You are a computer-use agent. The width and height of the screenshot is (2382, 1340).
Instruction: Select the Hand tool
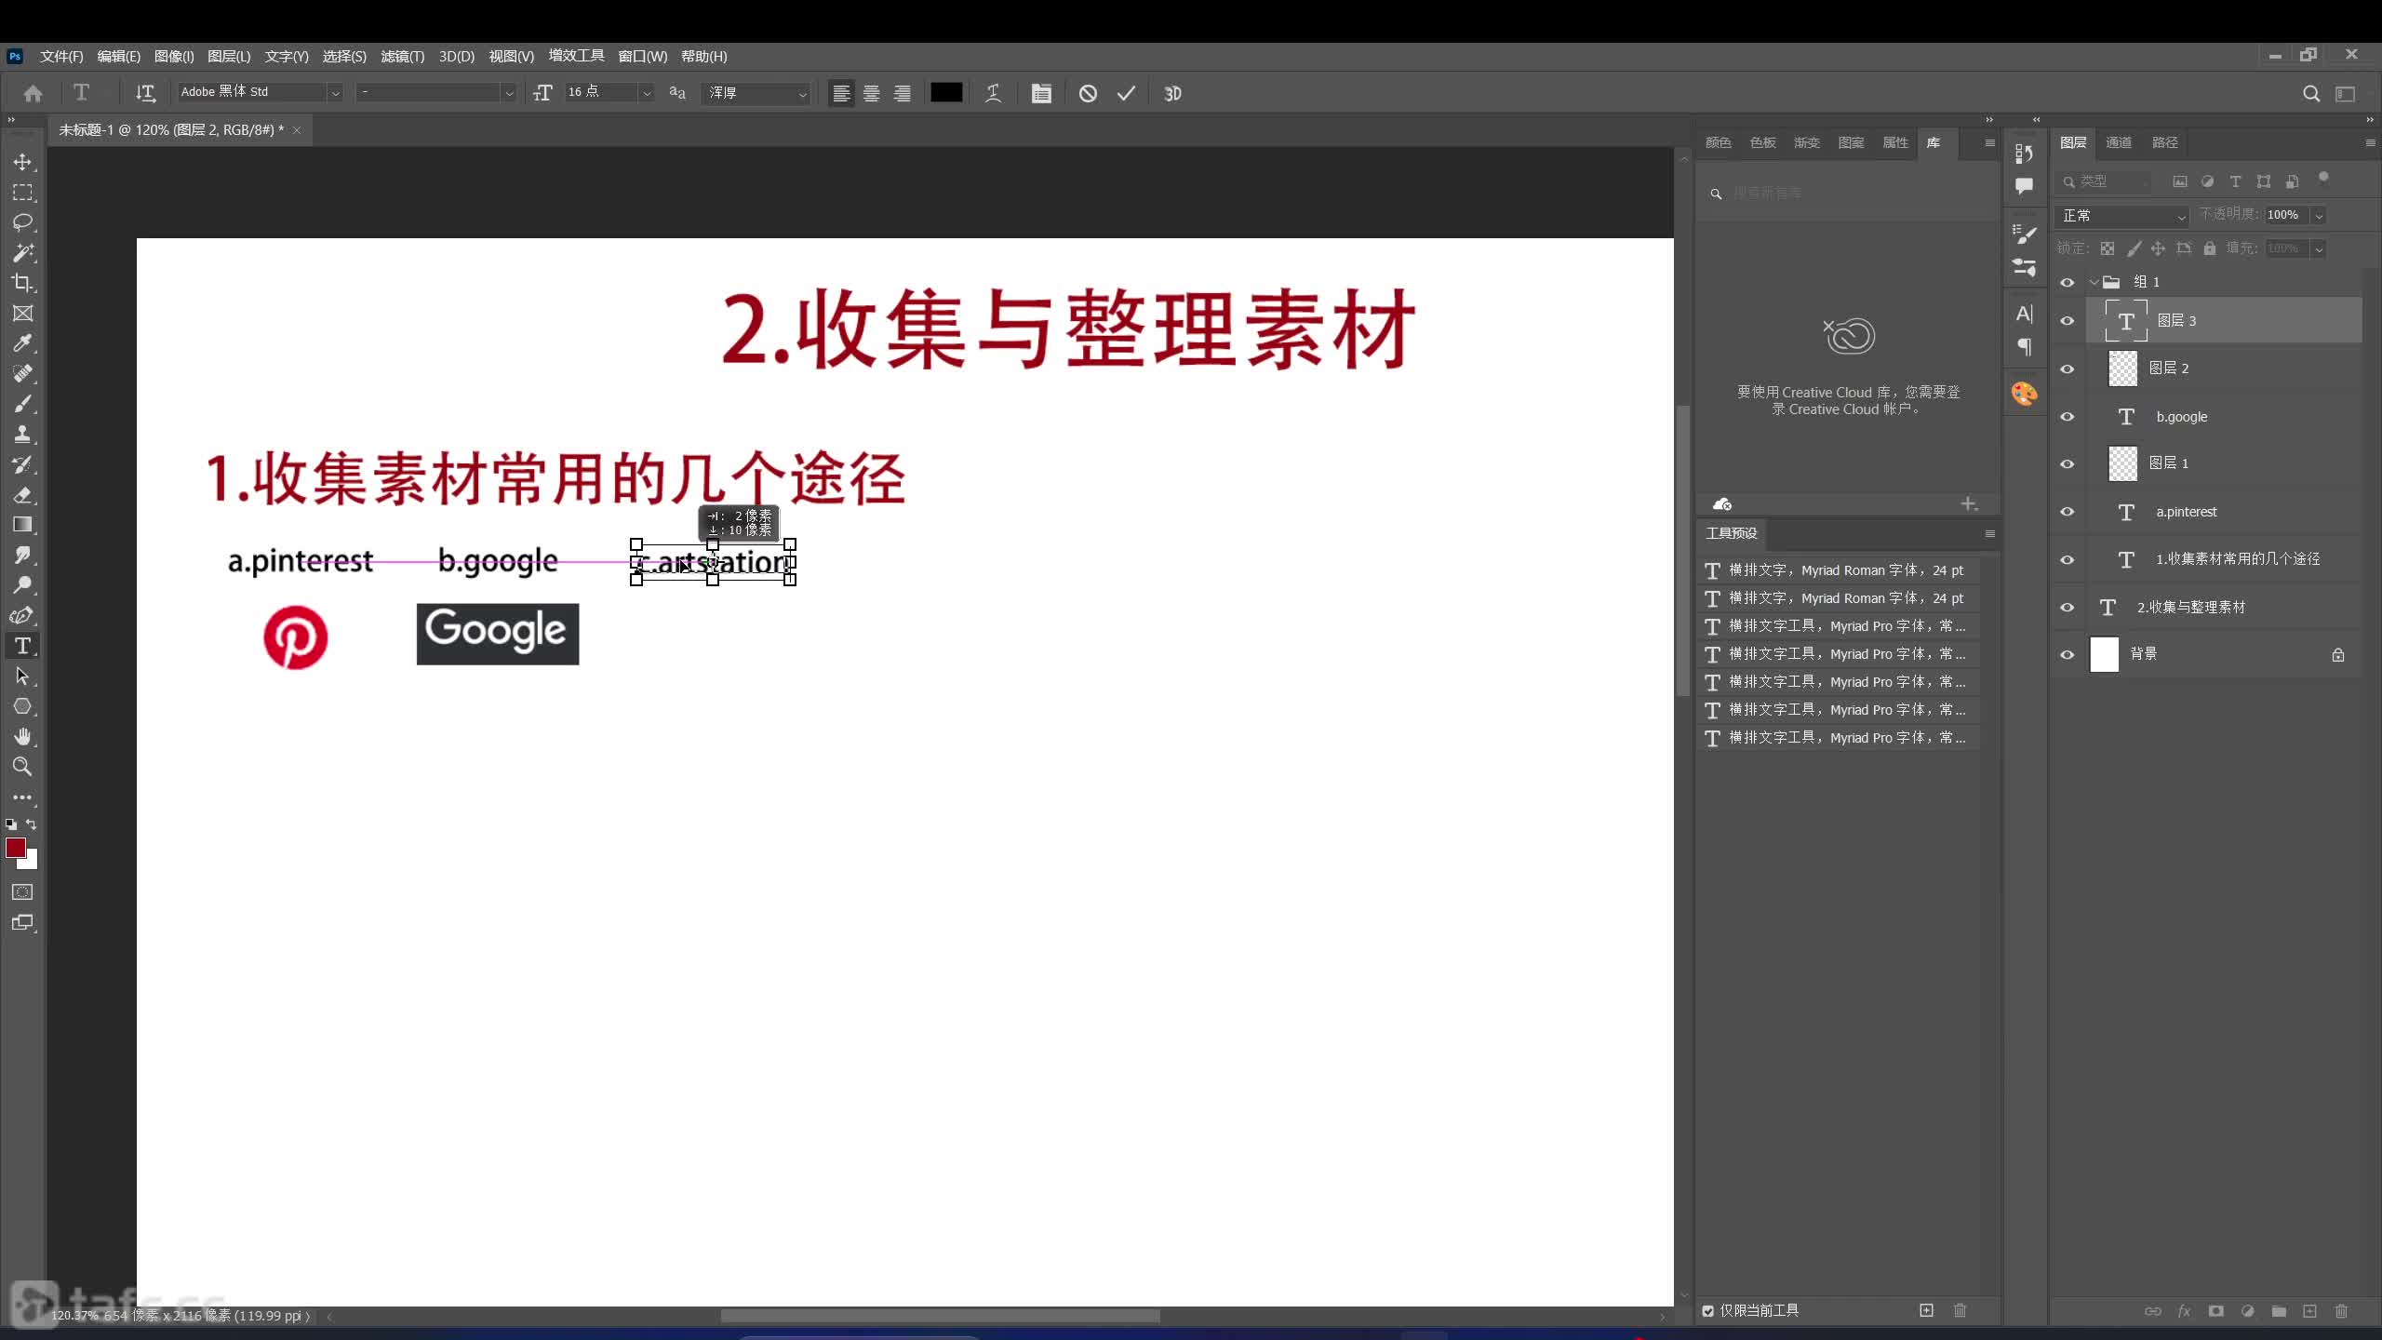pyautogui.click(x=22, y=737)
